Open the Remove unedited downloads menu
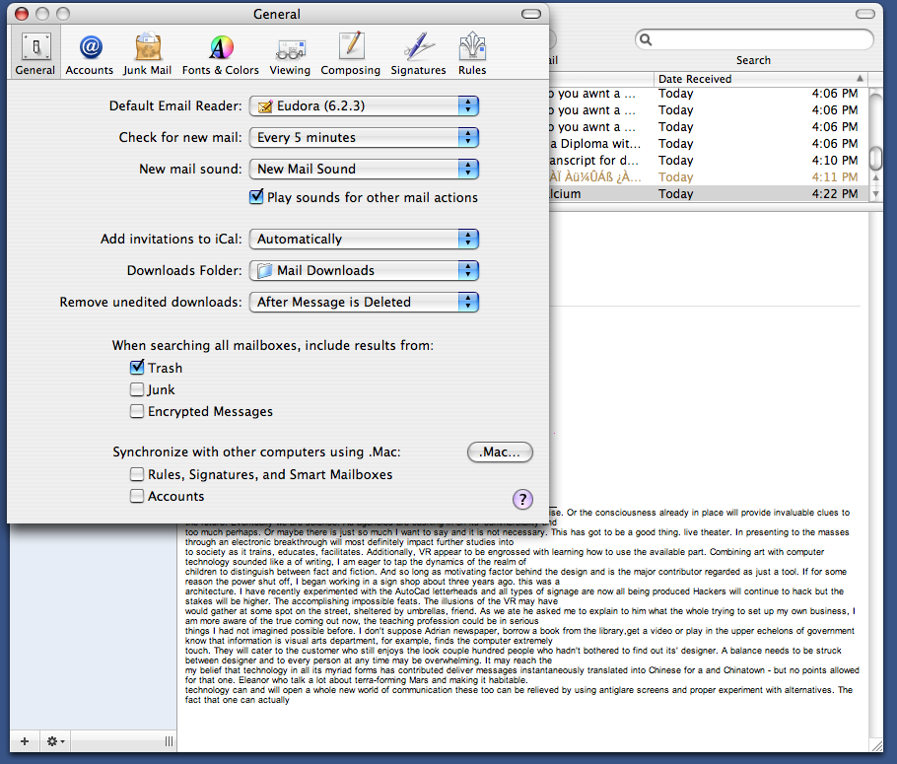Image resolution: width=897 pixels, height=764 pixels. [364, 302]
